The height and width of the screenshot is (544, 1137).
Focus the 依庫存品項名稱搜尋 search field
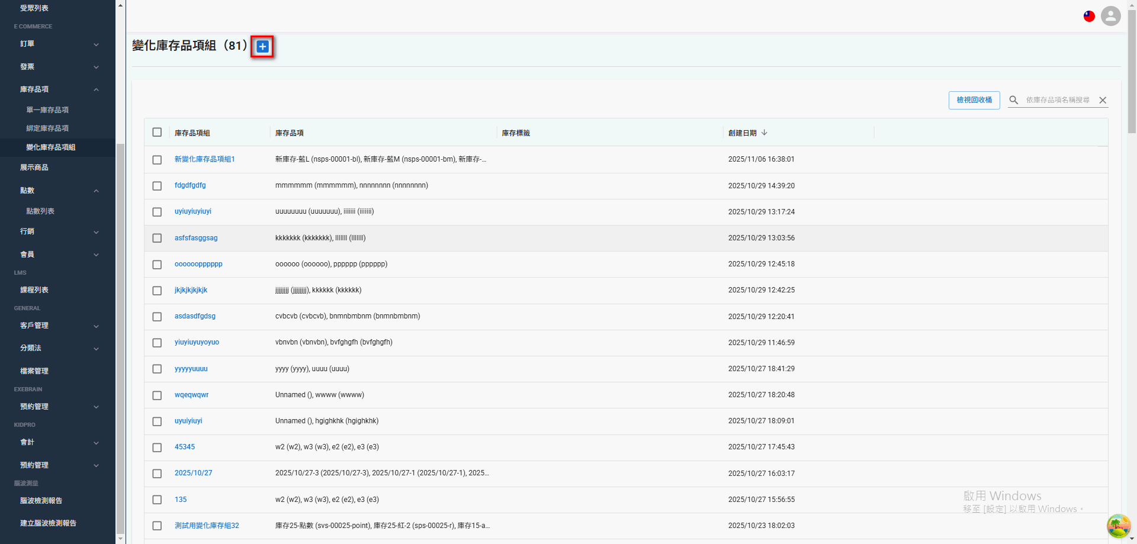(1058, 100)
